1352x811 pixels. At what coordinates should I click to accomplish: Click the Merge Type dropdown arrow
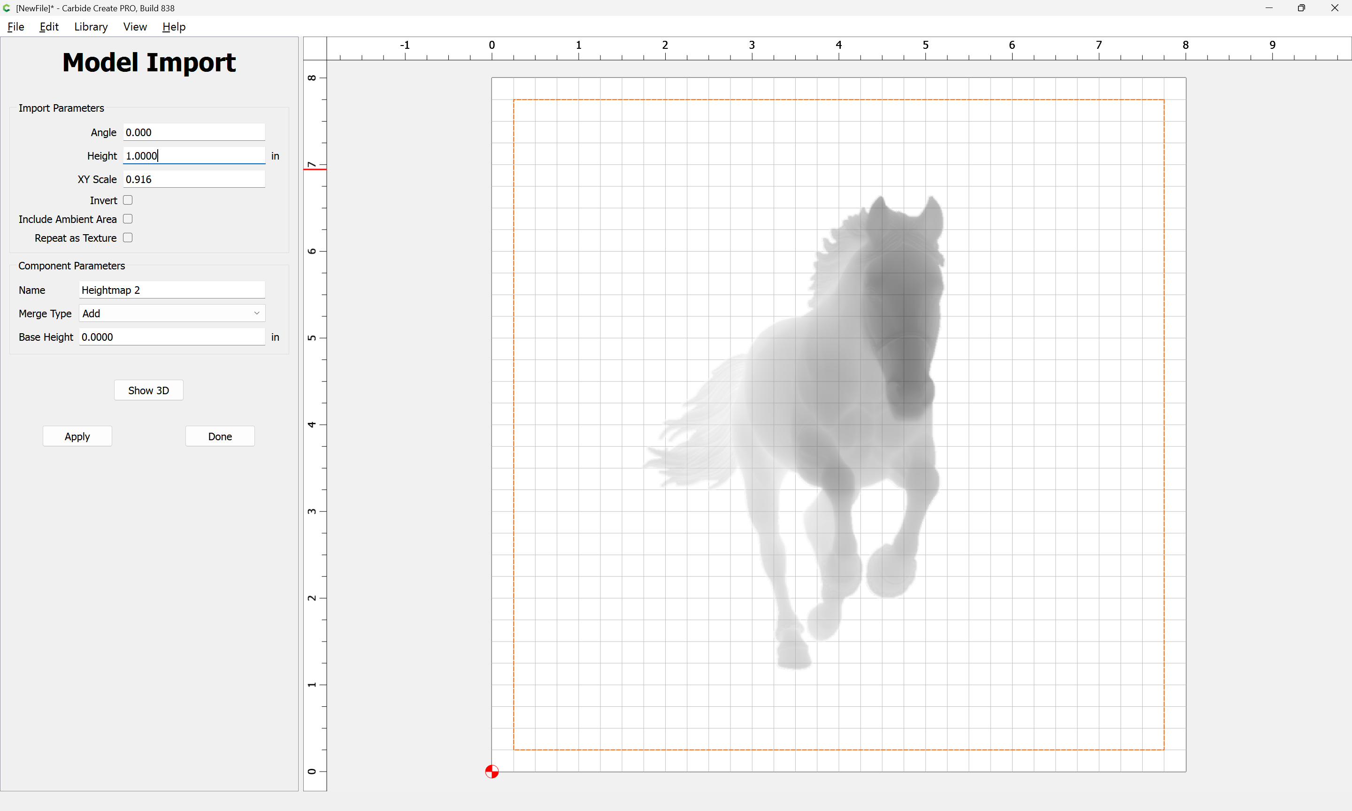[256, 313]
